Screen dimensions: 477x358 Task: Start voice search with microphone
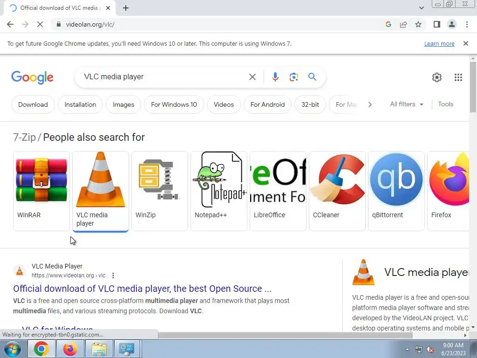[275, 77]
